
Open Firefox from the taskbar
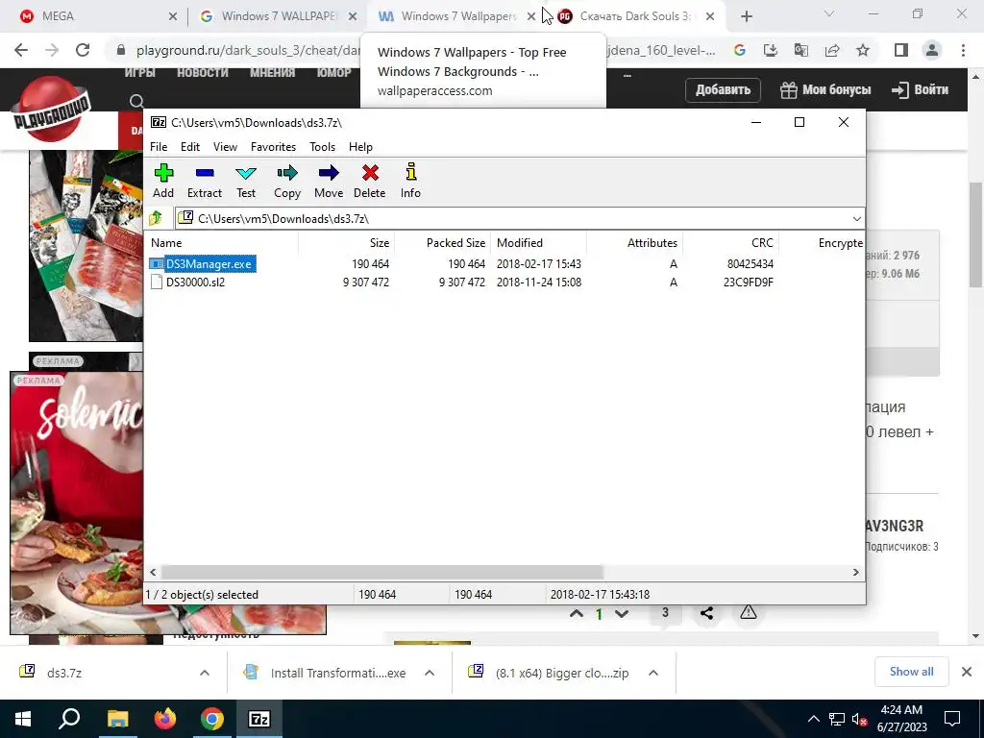165,719
